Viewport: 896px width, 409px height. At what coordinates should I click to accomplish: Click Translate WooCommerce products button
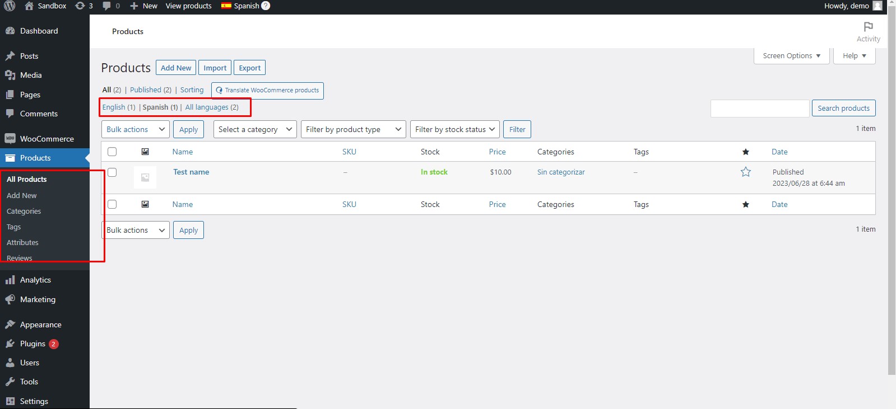pyautogui.click(x=267, y=90)
